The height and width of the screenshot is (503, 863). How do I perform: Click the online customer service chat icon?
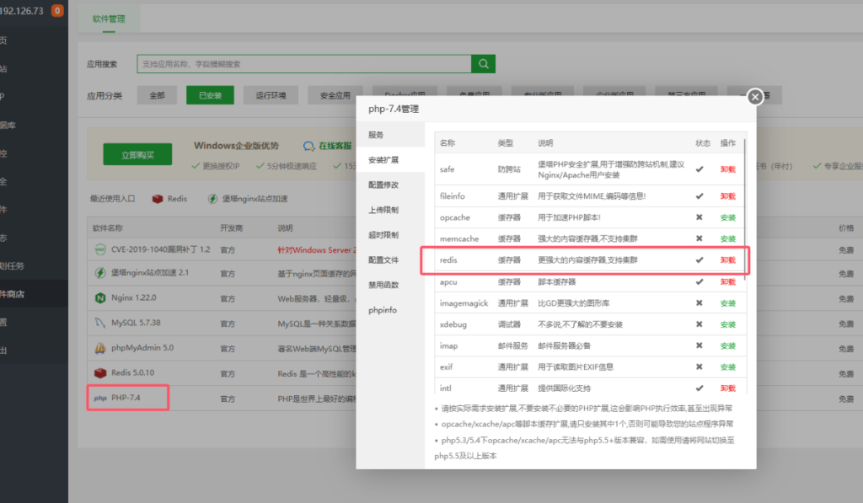pos(308,146)
